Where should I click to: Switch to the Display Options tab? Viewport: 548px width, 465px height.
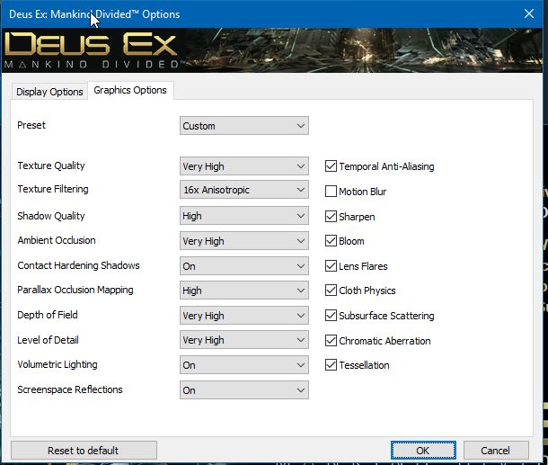pos(49,92)
